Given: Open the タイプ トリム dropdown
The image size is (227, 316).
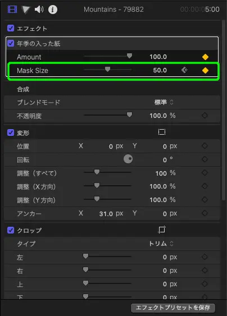Looking at the screenshot, I should (161, 244).
